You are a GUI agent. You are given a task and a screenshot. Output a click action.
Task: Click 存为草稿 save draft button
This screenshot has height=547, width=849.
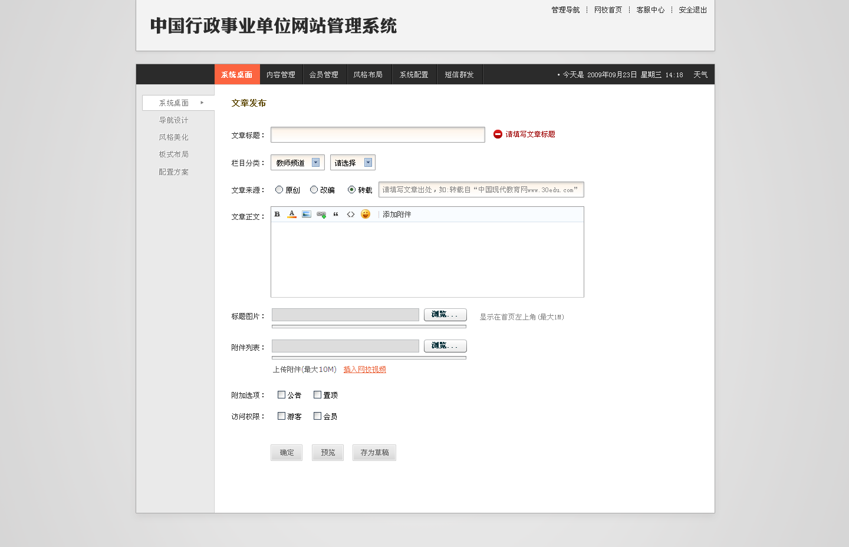(374, 453)
